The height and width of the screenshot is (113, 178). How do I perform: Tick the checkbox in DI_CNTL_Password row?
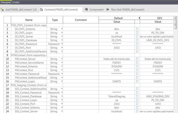coord(137,44)
